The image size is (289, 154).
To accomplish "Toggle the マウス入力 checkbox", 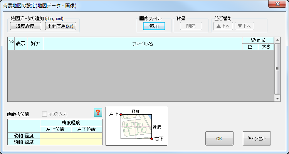I will (44, 114).
